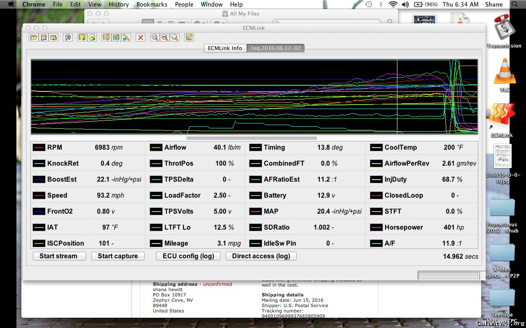Select the log.2016.06.12-02 tab
This screenshot has width=526, height=328.
tap(276, 48)
